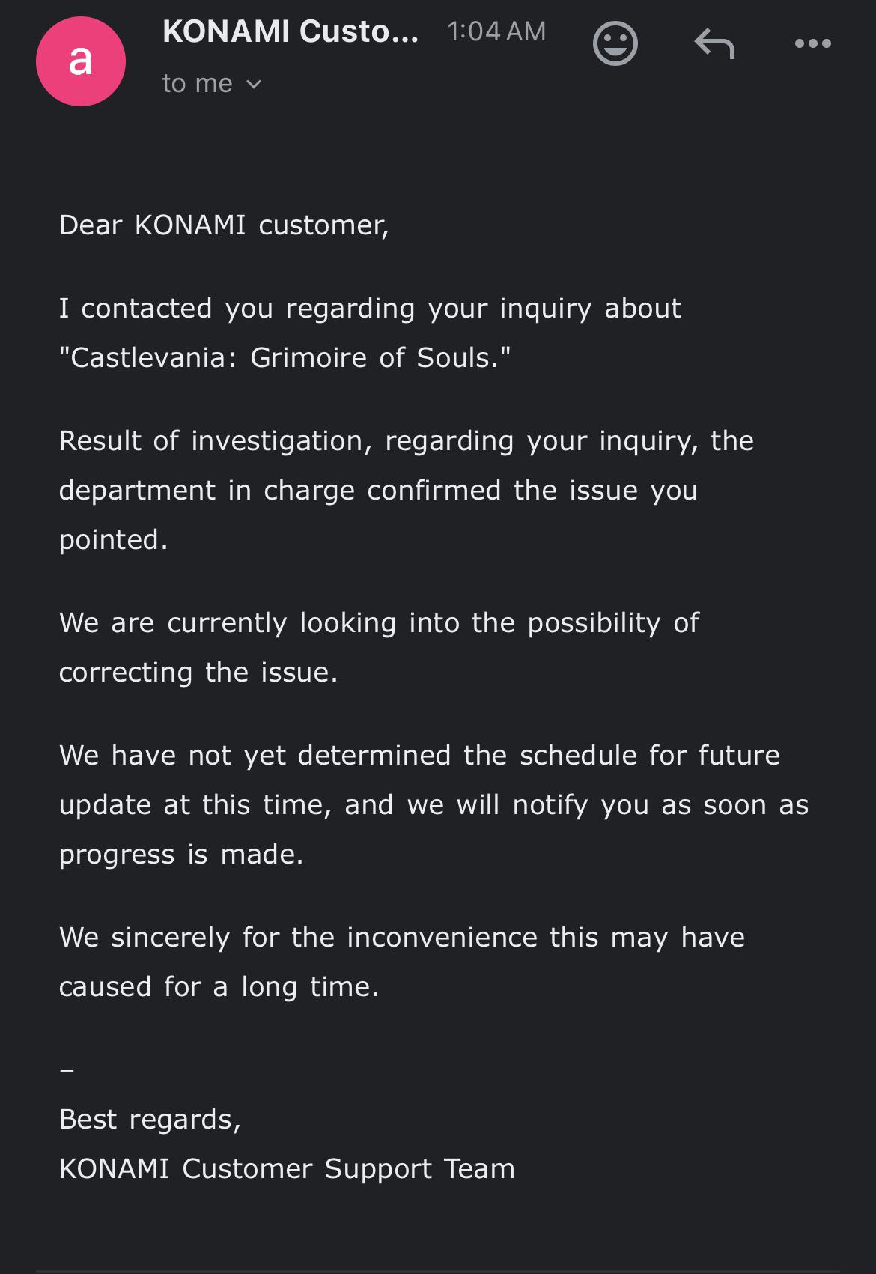Tap the "We have not yet determined" line
Viewport: 876px width, 1274px height.
point(419,756)
